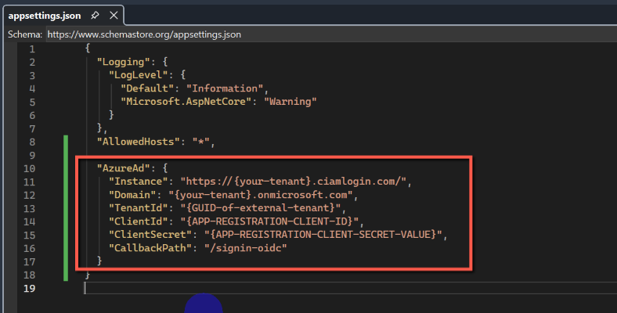Pin the appsettings.json tab

point(95,15)
